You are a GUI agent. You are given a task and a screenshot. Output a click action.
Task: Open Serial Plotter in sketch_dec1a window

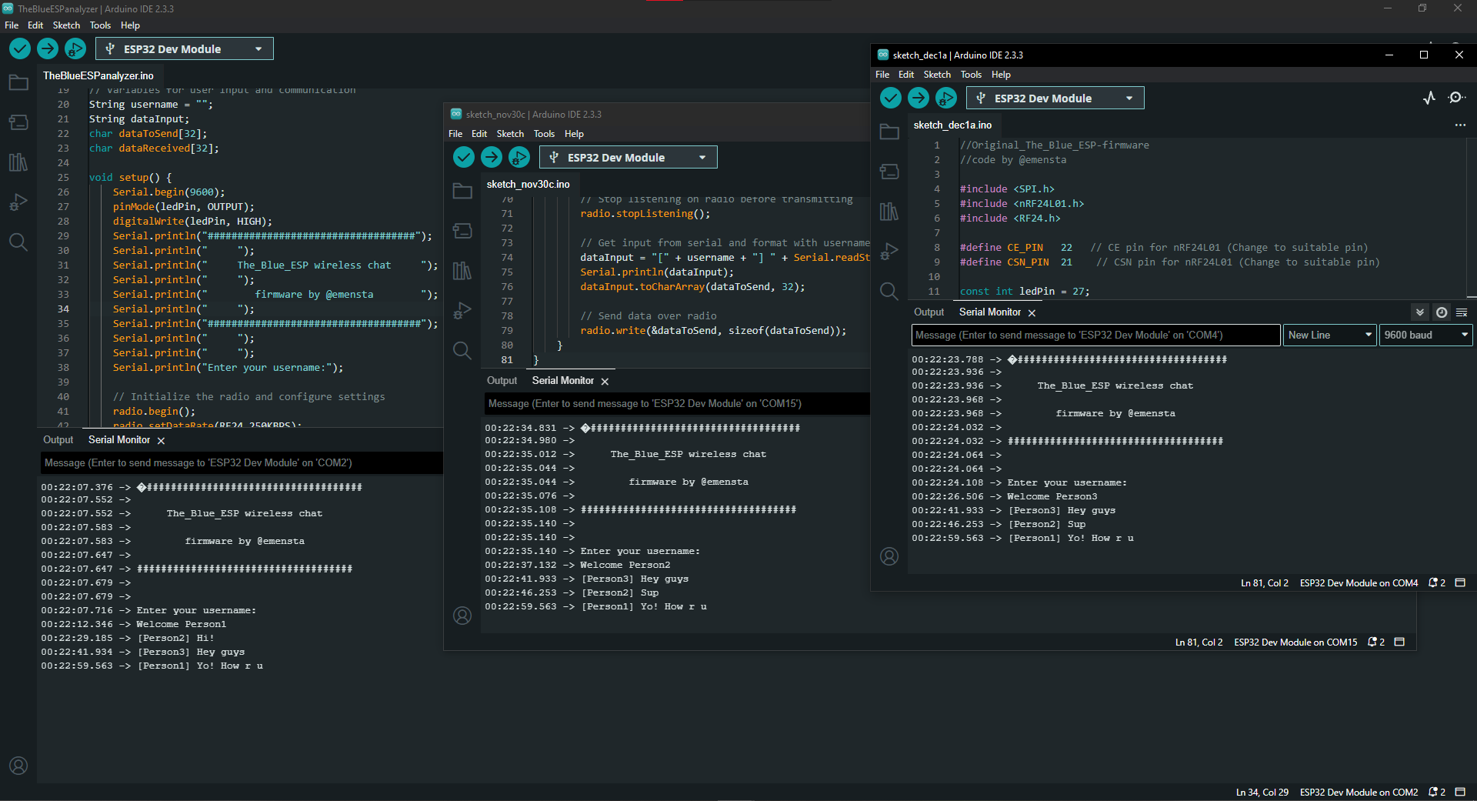[1429, 98]
